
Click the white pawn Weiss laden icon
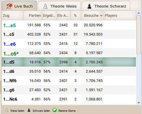tap(7, 110)
